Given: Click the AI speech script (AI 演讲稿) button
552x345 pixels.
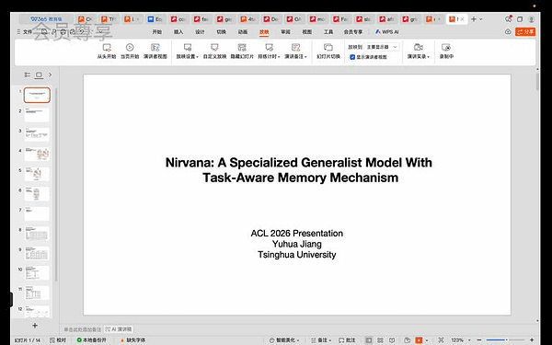Looking at the screenshot, I should pos(119,329).
